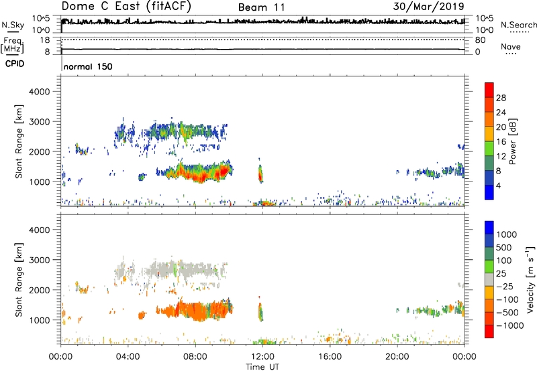The height and width of the screenshot is (371, 537).
Task: Click the '80' tick right of frequency panel
Action: 480,40
